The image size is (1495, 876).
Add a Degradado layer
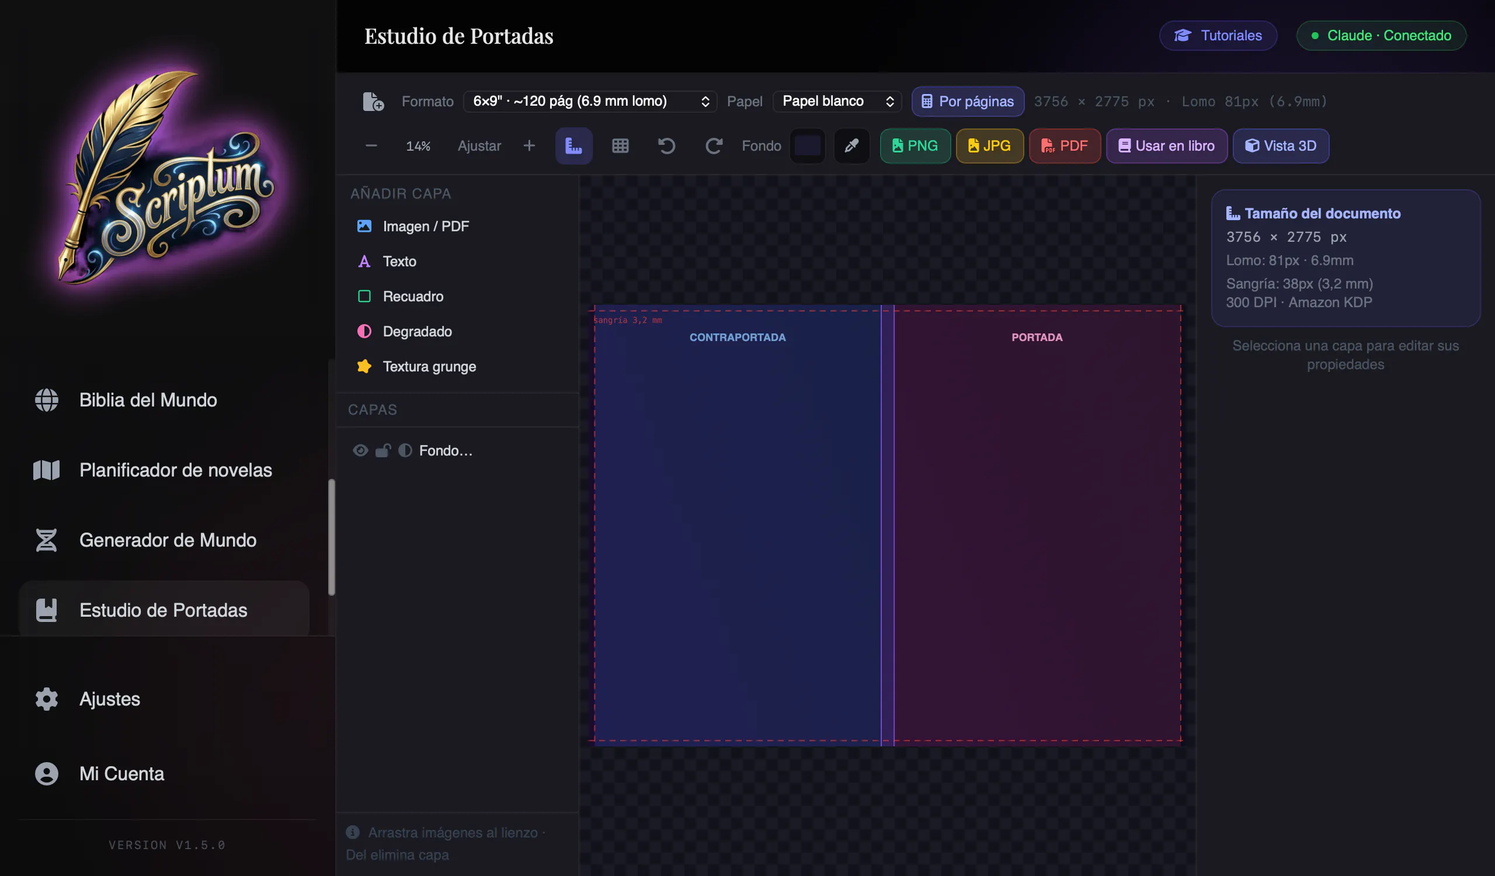tap(457, 331)
